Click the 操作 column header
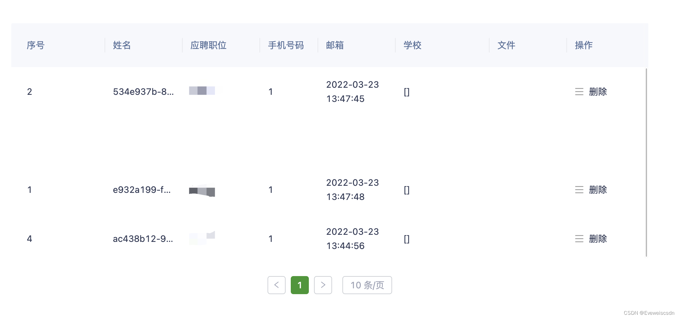Image resolution: width=679 pixels, height=318 pixels. point(583,45)
